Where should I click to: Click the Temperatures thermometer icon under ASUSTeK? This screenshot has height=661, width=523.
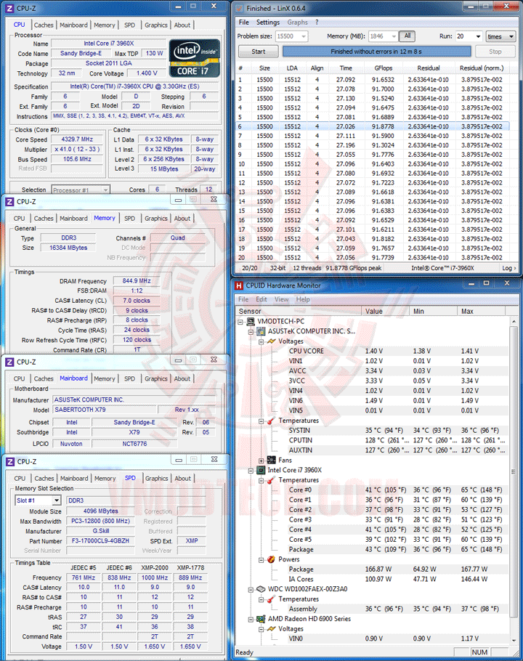(272, 421)
